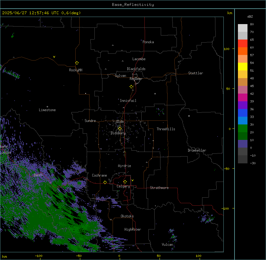266x260 pixels.
Task: Click the yellow diamond marker above the Calgary label
Action: coord(125,182)
